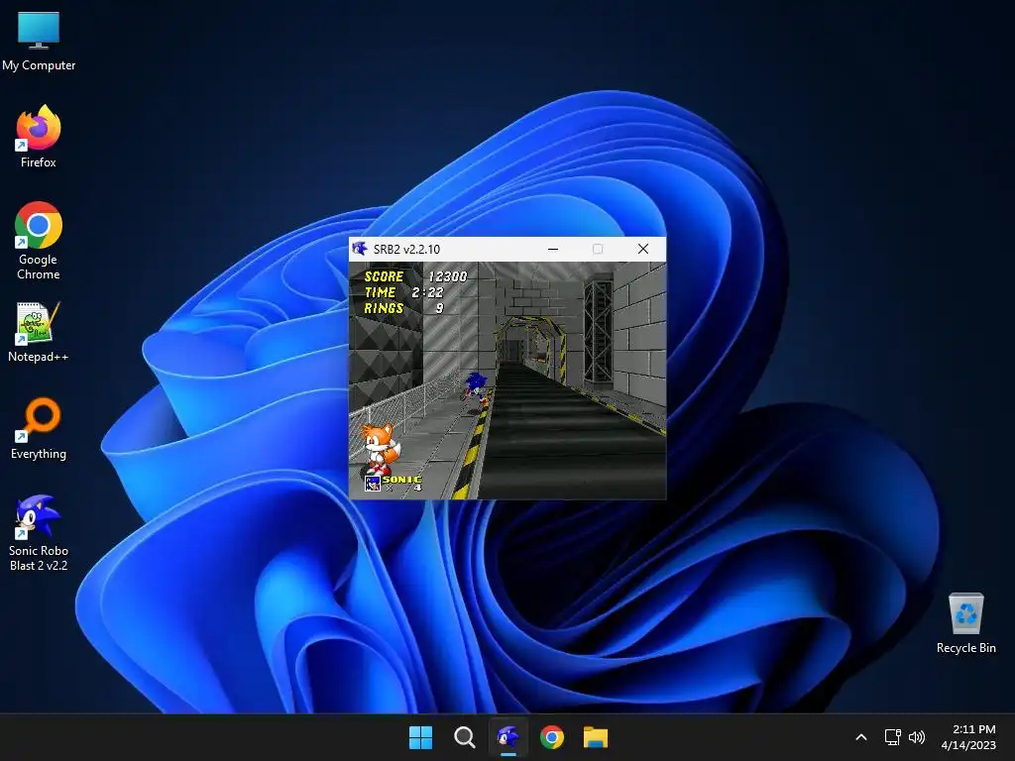Click the Sonic character on walkway
Screen dimensions: 1015x761
coord(476,387)
